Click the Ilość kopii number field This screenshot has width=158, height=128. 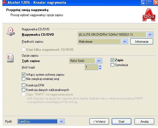click(92, 67)
